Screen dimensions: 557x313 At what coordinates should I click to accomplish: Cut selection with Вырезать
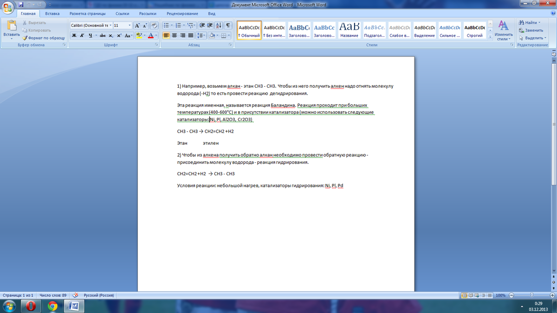tap(34, 23)
